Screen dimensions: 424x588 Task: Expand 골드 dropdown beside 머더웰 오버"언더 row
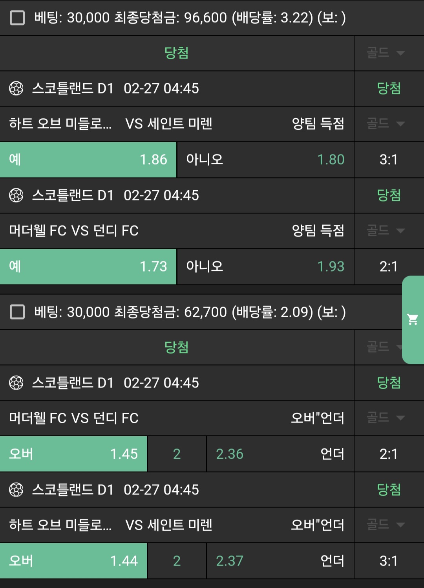[386, 418]
